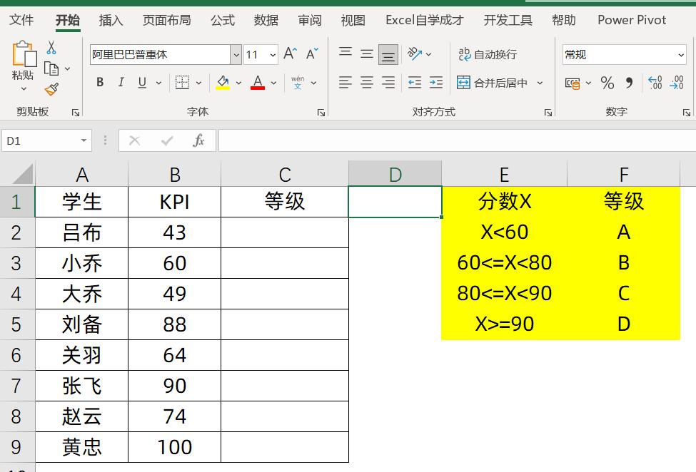Open the font name dropdown
The image size is (696, 472).
236,54
